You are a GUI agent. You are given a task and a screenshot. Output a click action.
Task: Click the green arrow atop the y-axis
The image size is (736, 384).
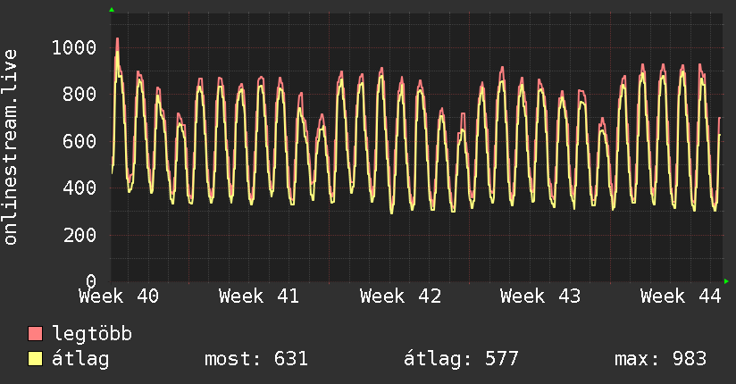tap(112, 10)
